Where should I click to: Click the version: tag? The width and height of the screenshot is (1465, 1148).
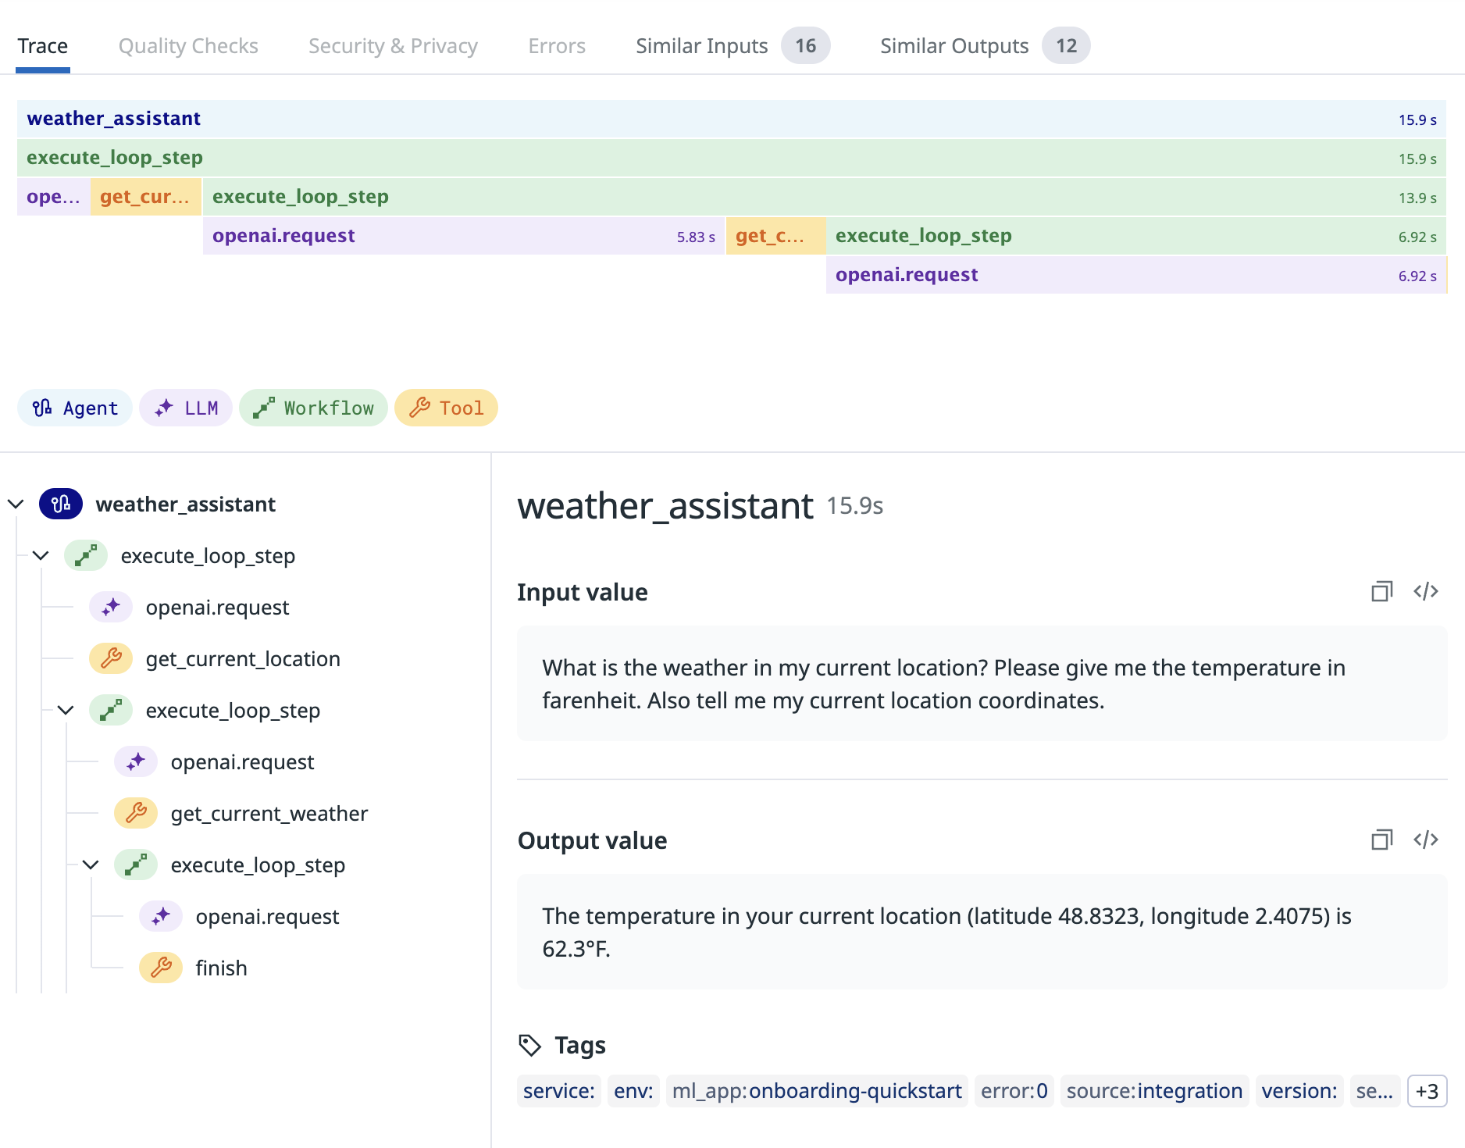click(x=1299, y=1091)
